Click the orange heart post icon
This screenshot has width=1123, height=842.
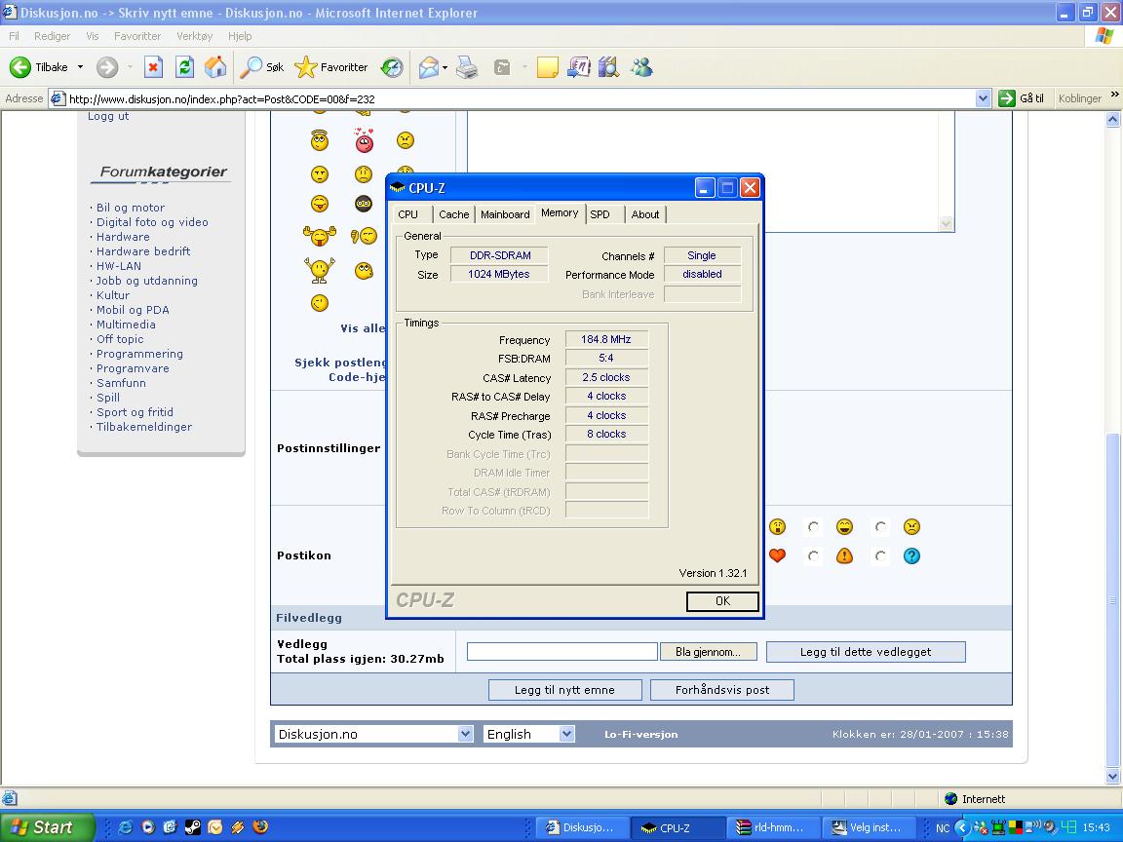pyautogui.click(x=777, y=555)
